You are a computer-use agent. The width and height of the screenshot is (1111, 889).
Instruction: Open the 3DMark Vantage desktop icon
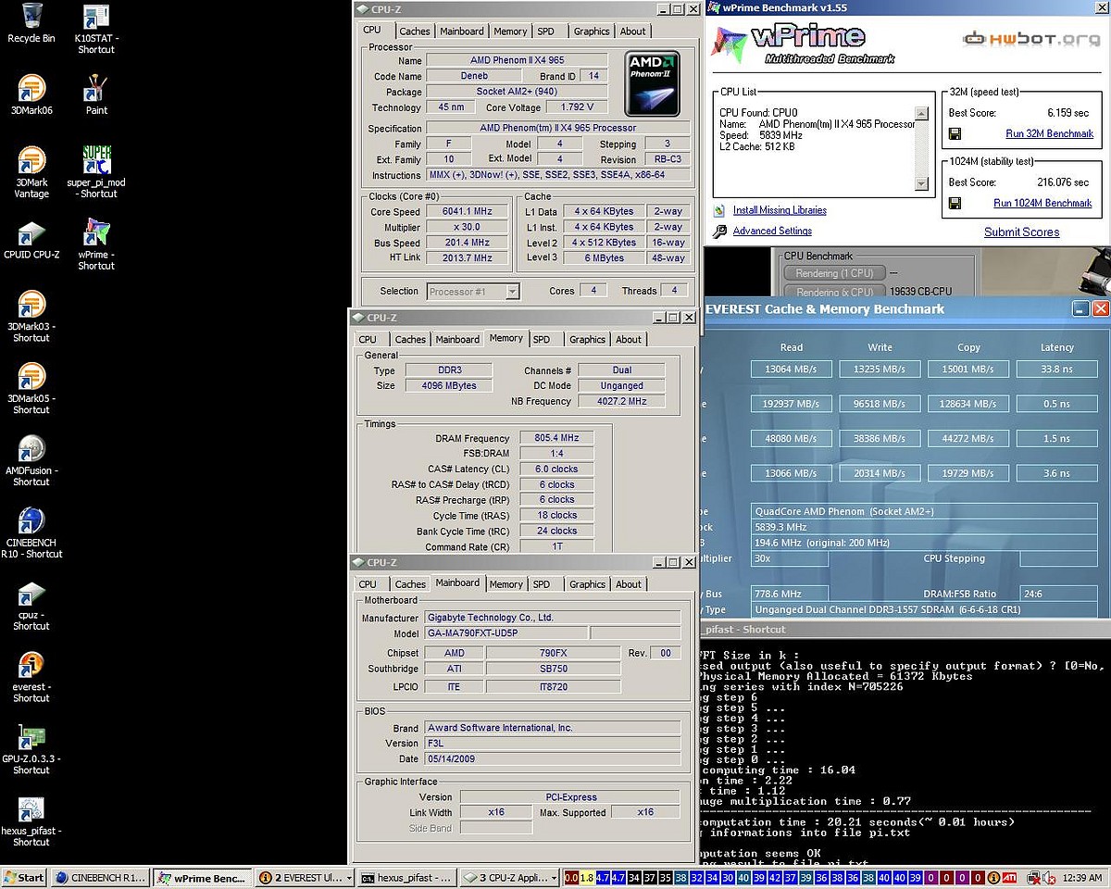(31, 160)
